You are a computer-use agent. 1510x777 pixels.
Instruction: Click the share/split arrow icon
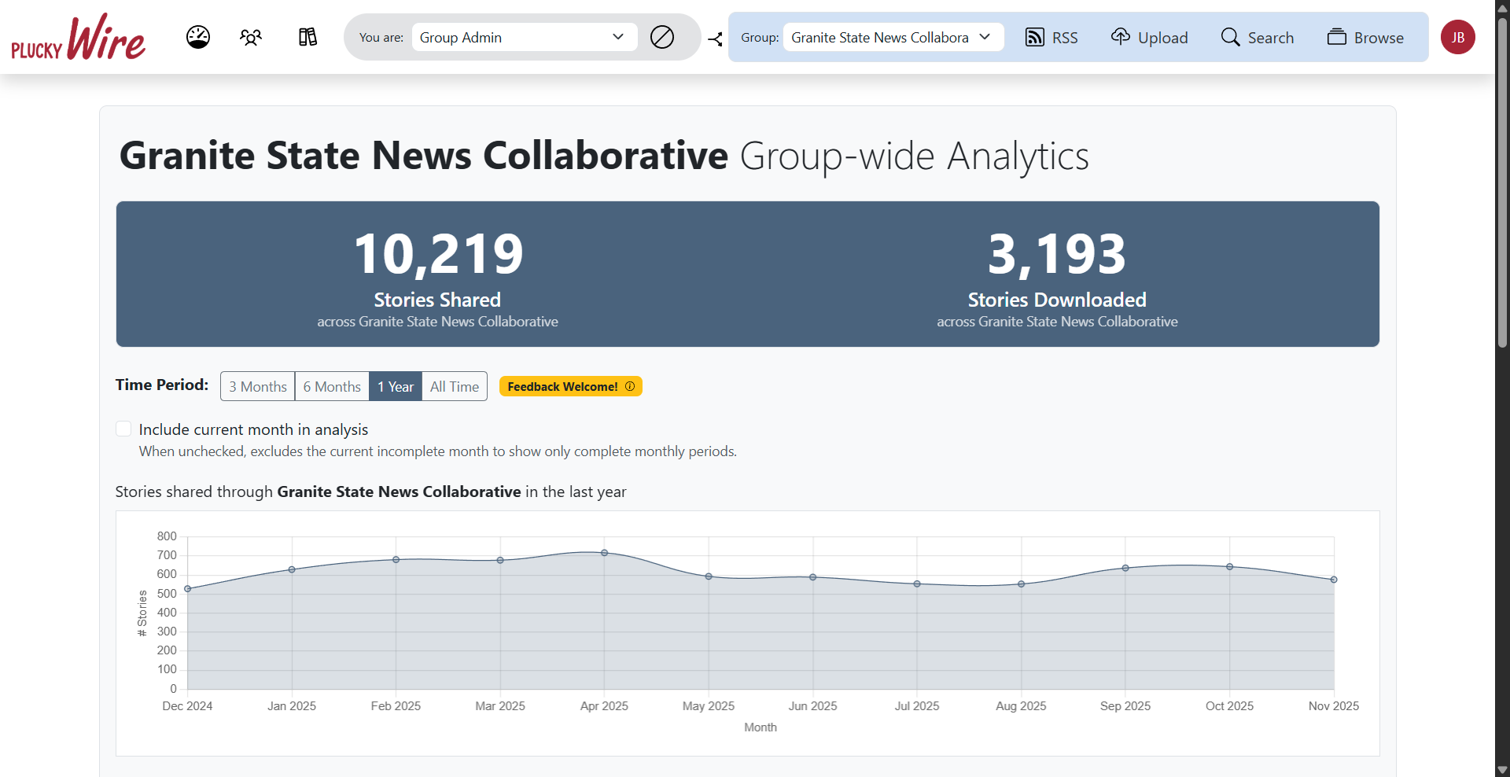(x=715, y=38)
